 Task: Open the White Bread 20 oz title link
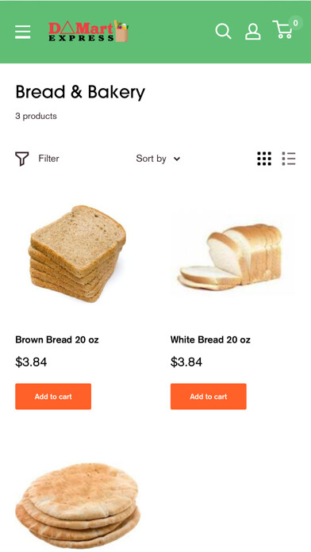tap(210, 339)
